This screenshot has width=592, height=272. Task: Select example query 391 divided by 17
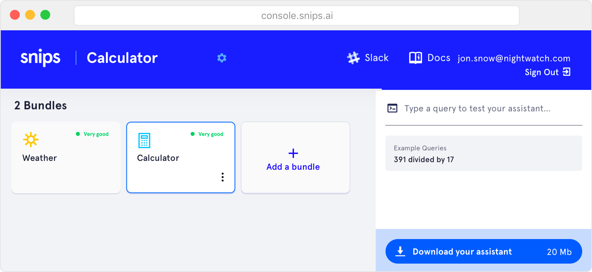[x=424, y=159]
